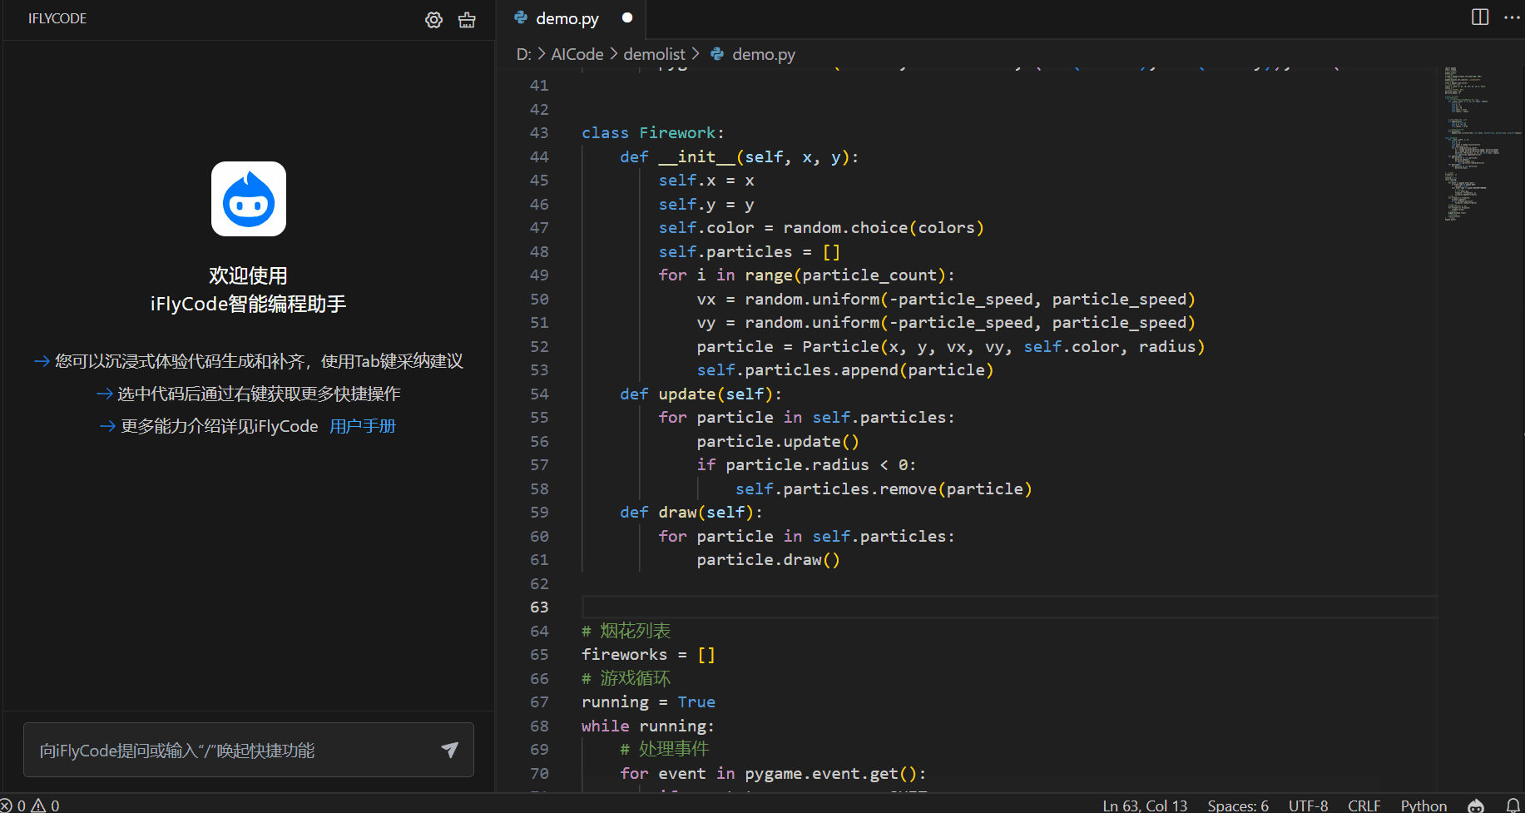The height and width of the screenshot is (813, 1525).
Task: Switch to the demo.py editor tab
Action: 567,18
